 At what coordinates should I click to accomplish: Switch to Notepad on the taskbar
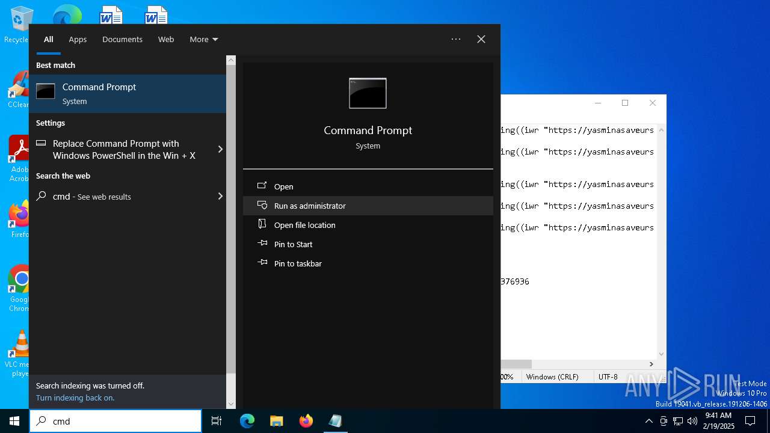pyautogui.click(x=335, y=421)
